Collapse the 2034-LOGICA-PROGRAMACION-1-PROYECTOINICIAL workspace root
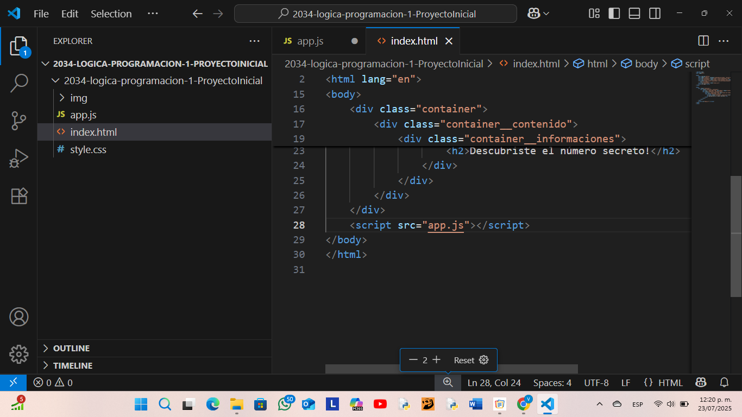The height and width of the screenshot is (417, 742). [x=155, y=64]
